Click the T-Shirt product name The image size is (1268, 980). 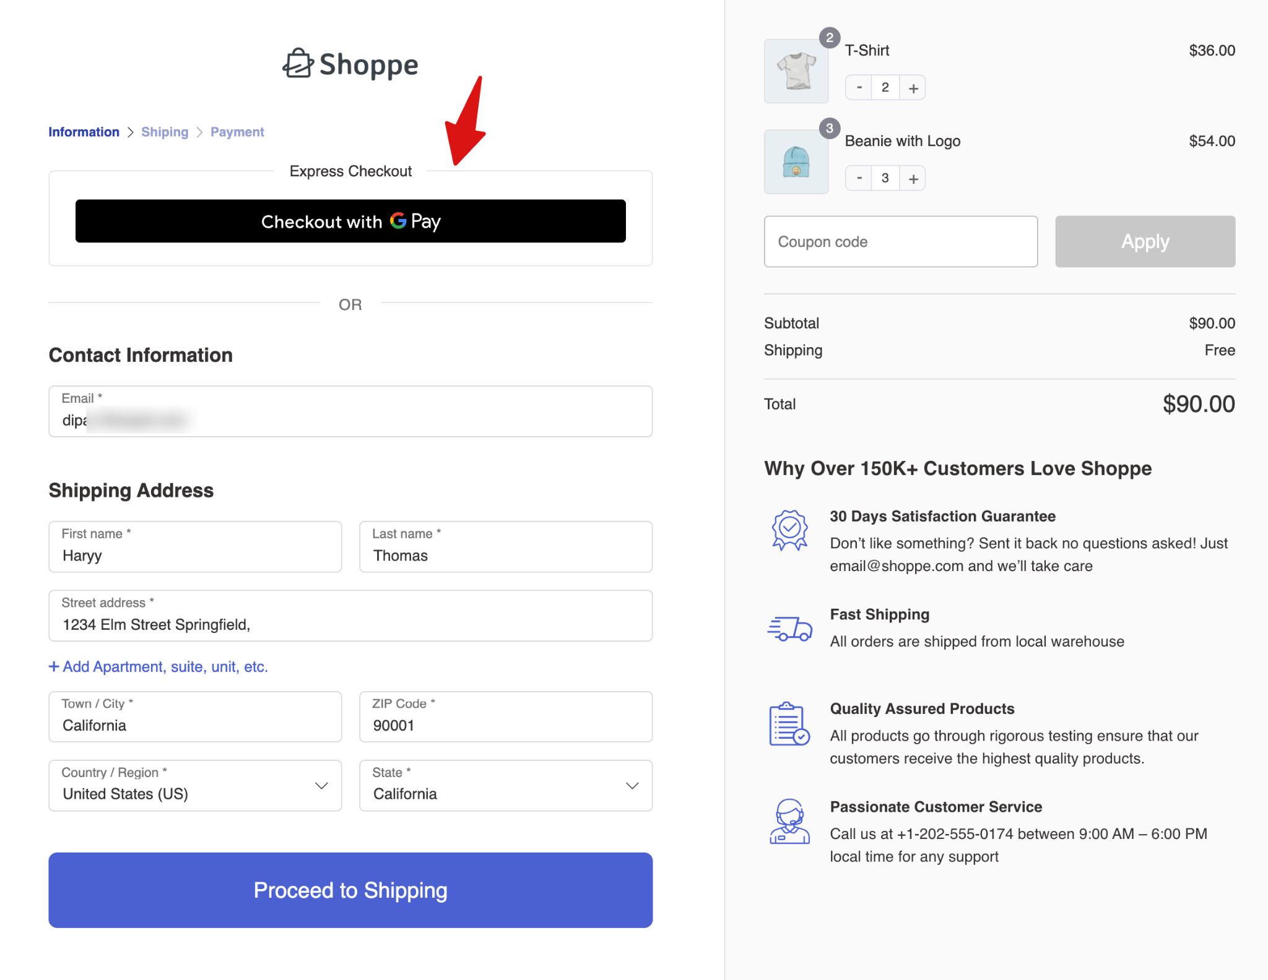(x=867, y=50)
